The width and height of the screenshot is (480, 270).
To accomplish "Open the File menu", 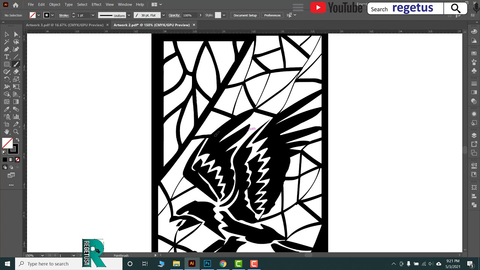I will click(x=31, y=4).
